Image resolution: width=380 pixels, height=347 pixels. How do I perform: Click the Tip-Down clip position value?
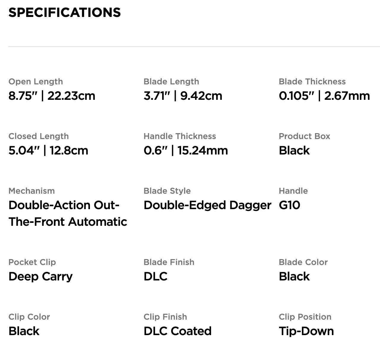306,331
